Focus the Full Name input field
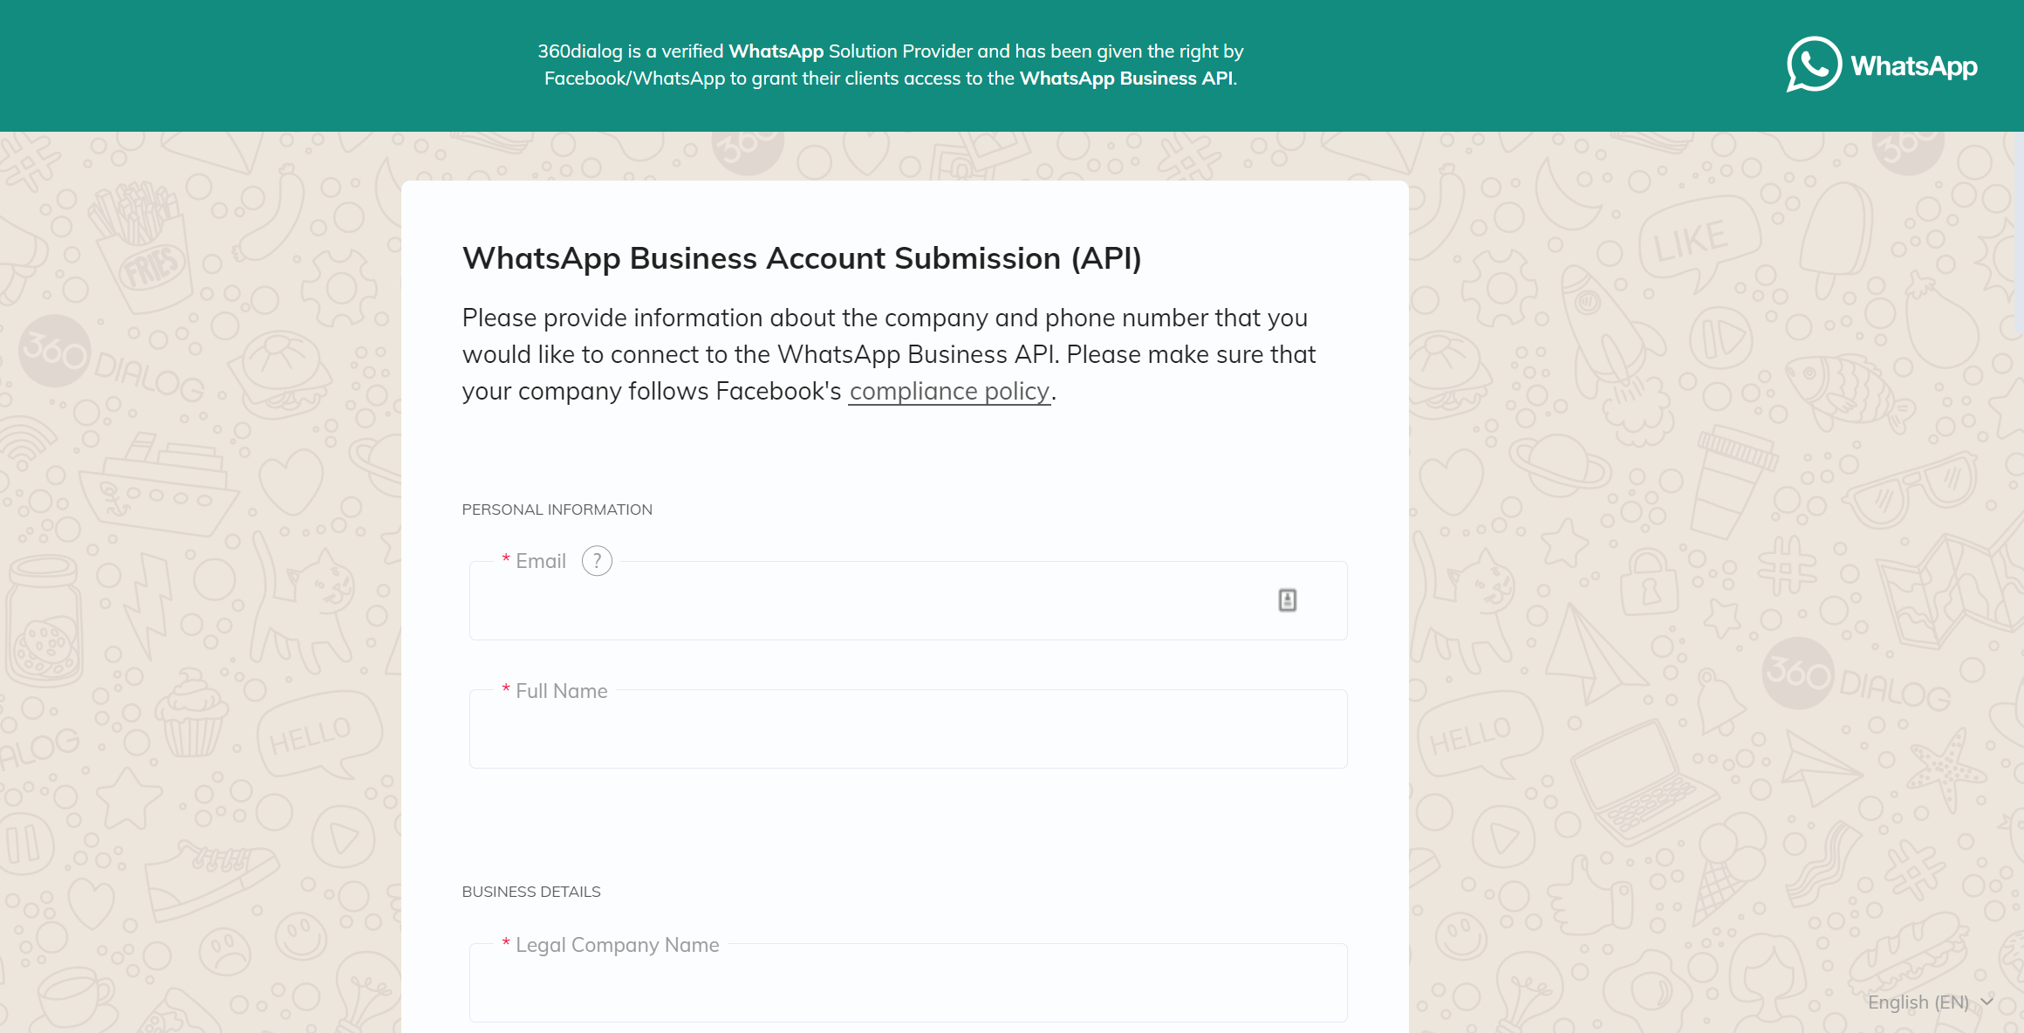 (908, 729)
